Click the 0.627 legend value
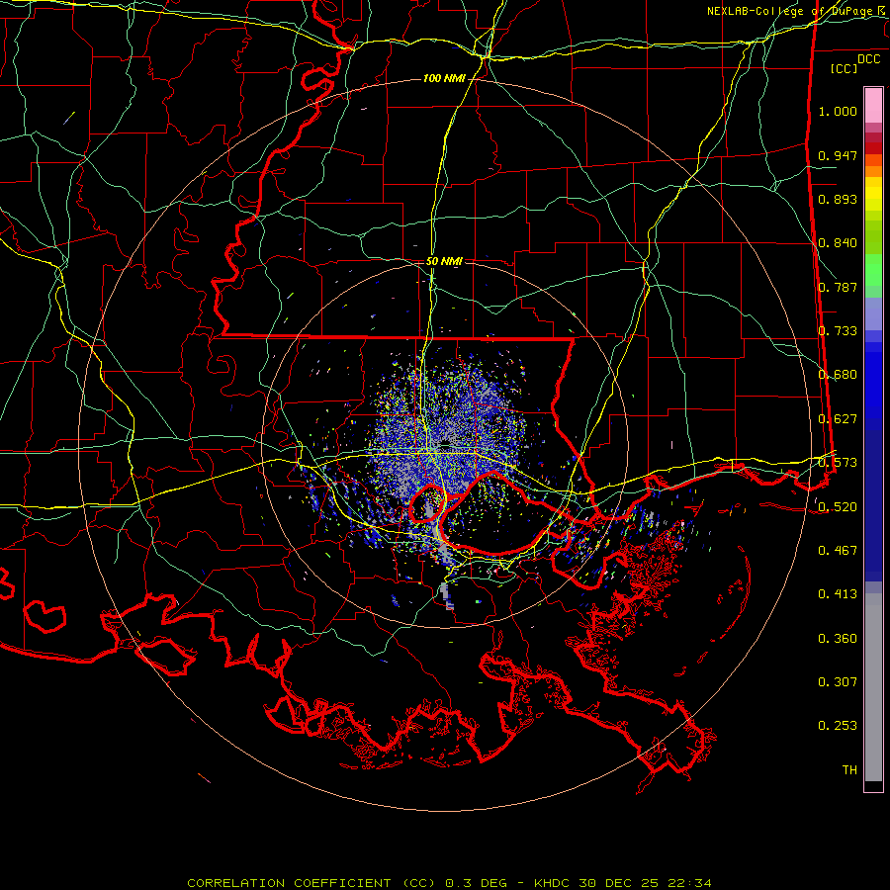The width and height of the screenshot is (890, 890). (838, 419)
